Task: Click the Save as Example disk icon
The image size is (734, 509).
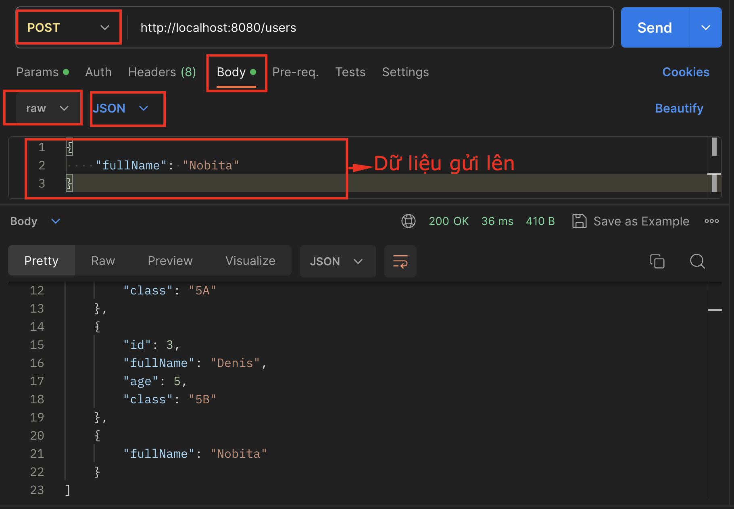Action: coord(579,221)
